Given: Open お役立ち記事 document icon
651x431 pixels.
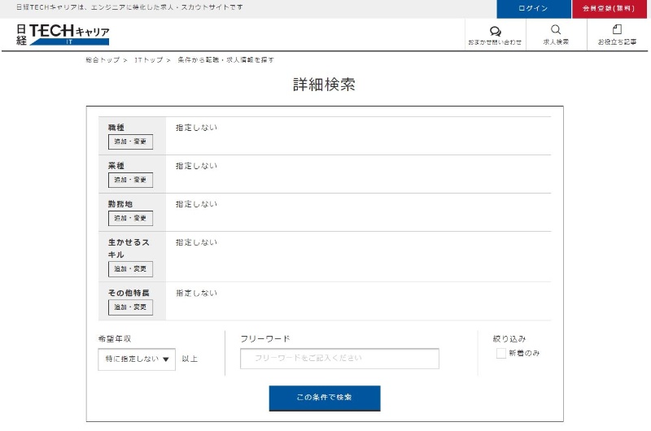Looking at the screenshot, I should (617, 30).
